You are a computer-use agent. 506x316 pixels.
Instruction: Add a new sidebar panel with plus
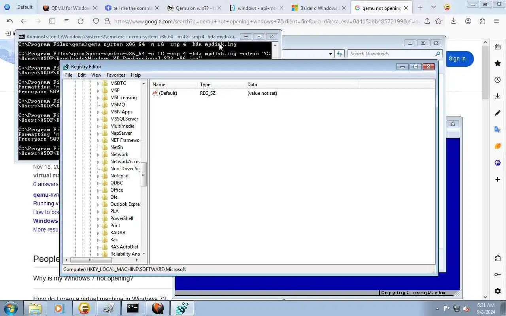click(498, 179)
